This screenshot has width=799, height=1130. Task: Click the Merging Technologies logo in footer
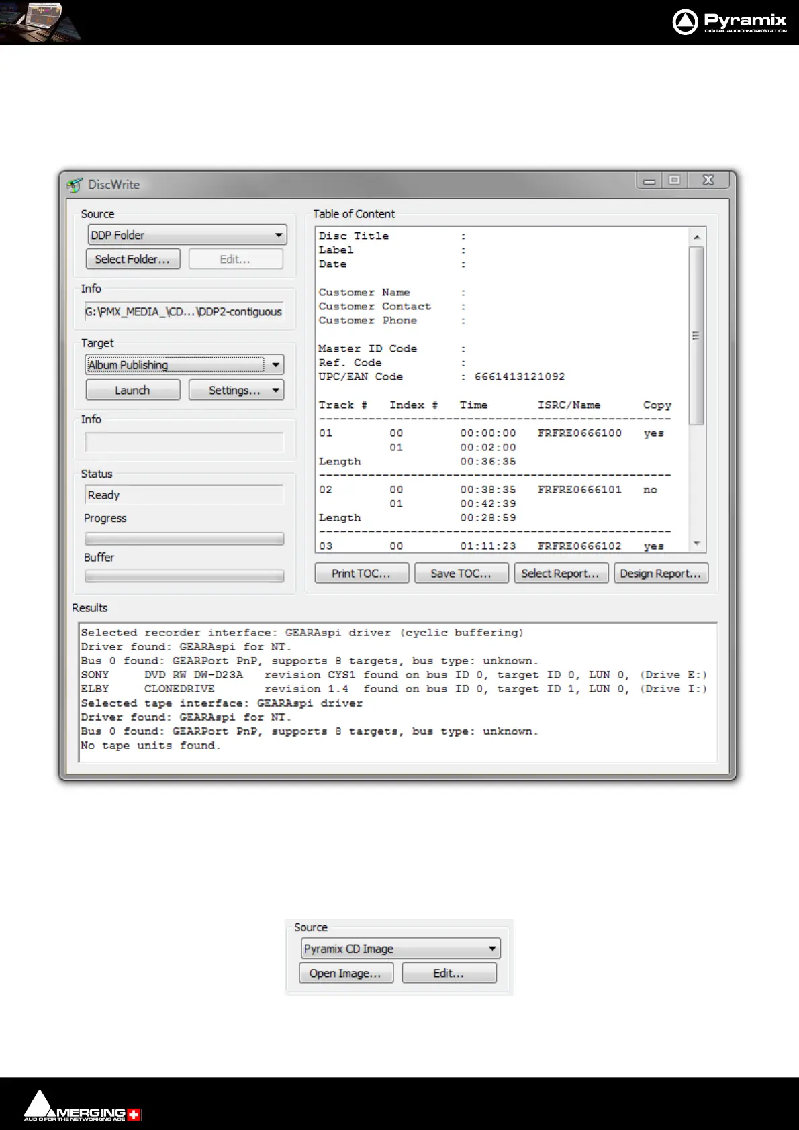point(82,1106)
